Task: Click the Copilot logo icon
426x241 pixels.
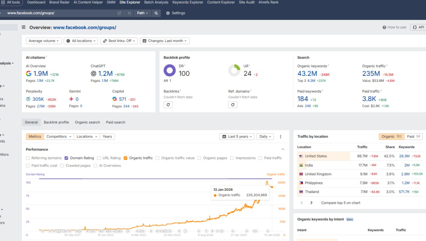Action: coord(115,99)
